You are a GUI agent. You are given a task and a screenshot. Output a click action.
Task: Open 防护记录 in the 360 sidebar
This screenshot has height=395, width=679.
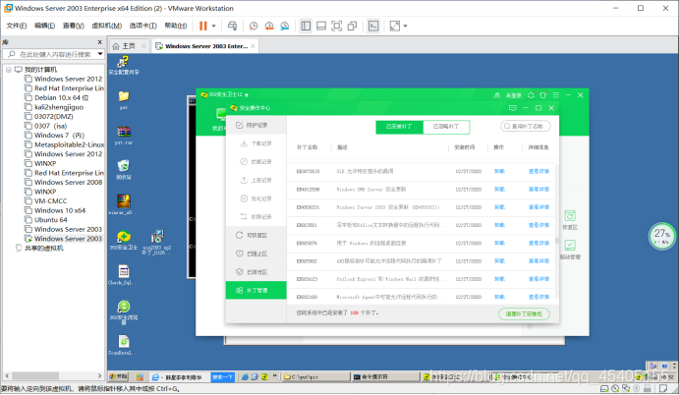click(x=255, y=125)
